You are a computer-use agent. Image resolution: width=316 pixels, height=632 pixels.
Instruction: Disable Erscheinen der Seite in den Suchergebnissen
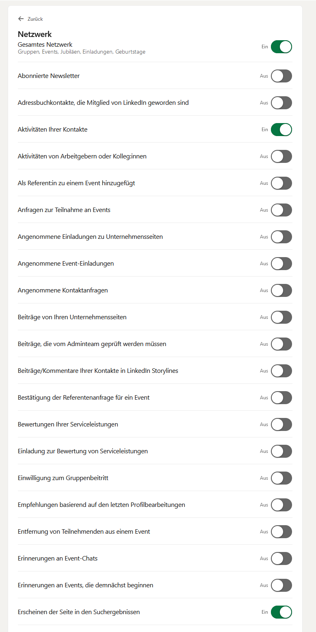(x=281, y=612)
